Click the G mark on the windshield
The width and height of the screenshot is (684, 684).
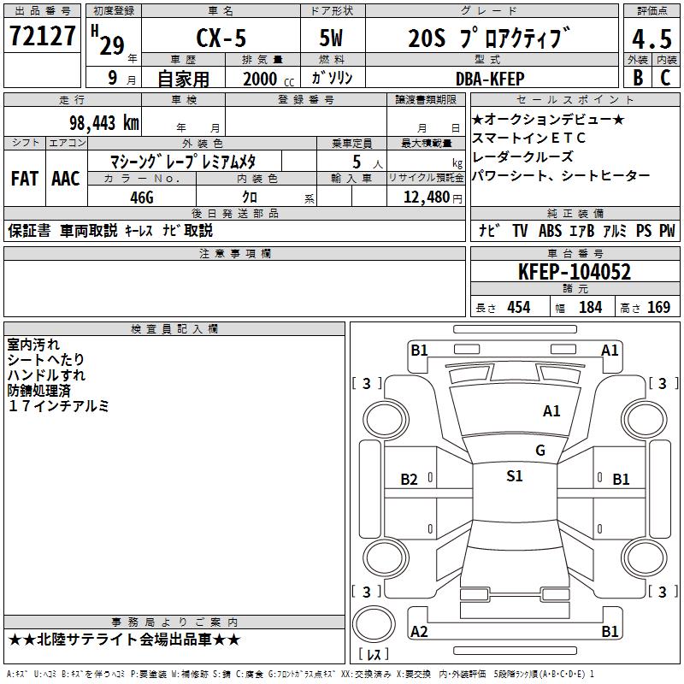pyautogui.click(x=540, y=451)
